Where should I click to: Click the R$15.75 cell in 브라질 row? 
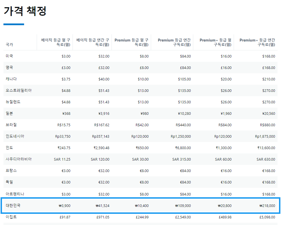[x=64, y=125]
